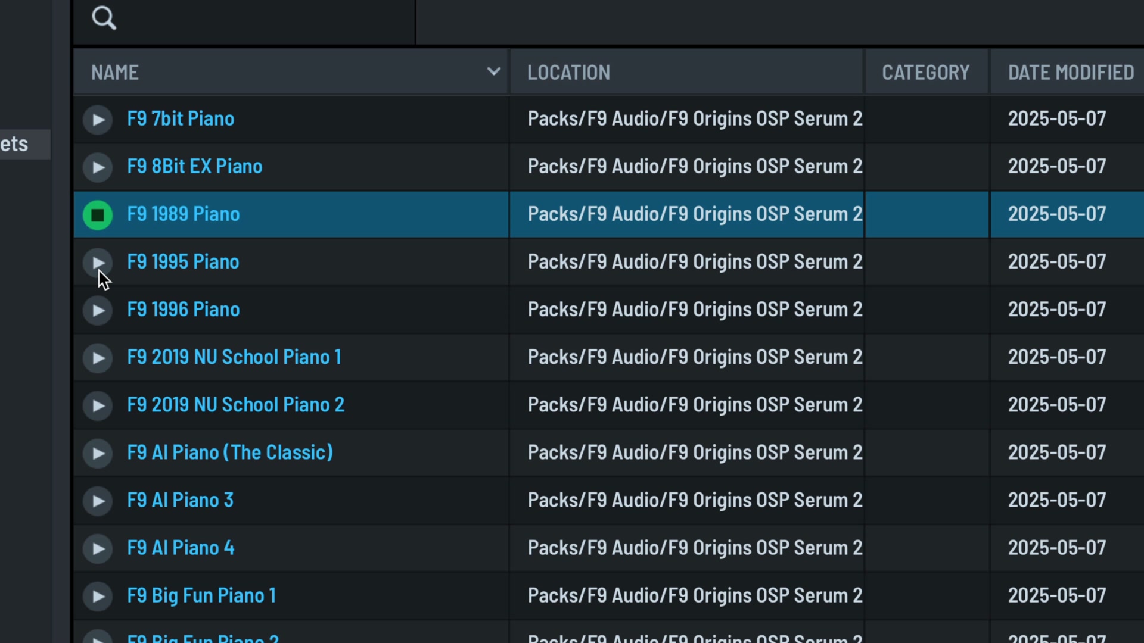Play the F9 8Bit EX Piano preview
The height and width of the screenshot is (643, 1144).
click(98, 167)
